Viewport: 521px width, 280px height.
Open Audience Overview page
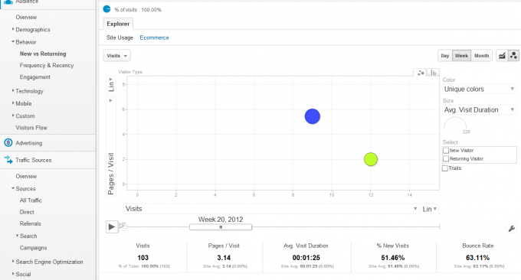[x=26, y=17]
